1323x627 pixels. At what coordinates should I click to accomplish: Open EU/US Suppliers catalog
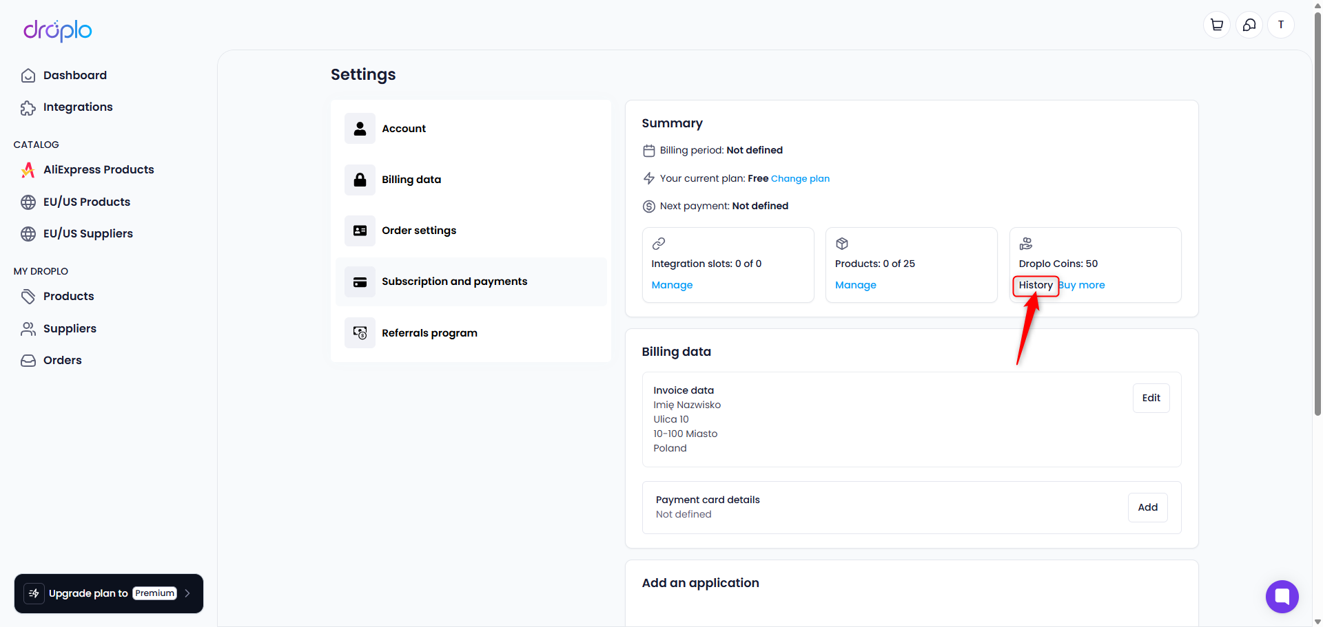tap(88, 234)
